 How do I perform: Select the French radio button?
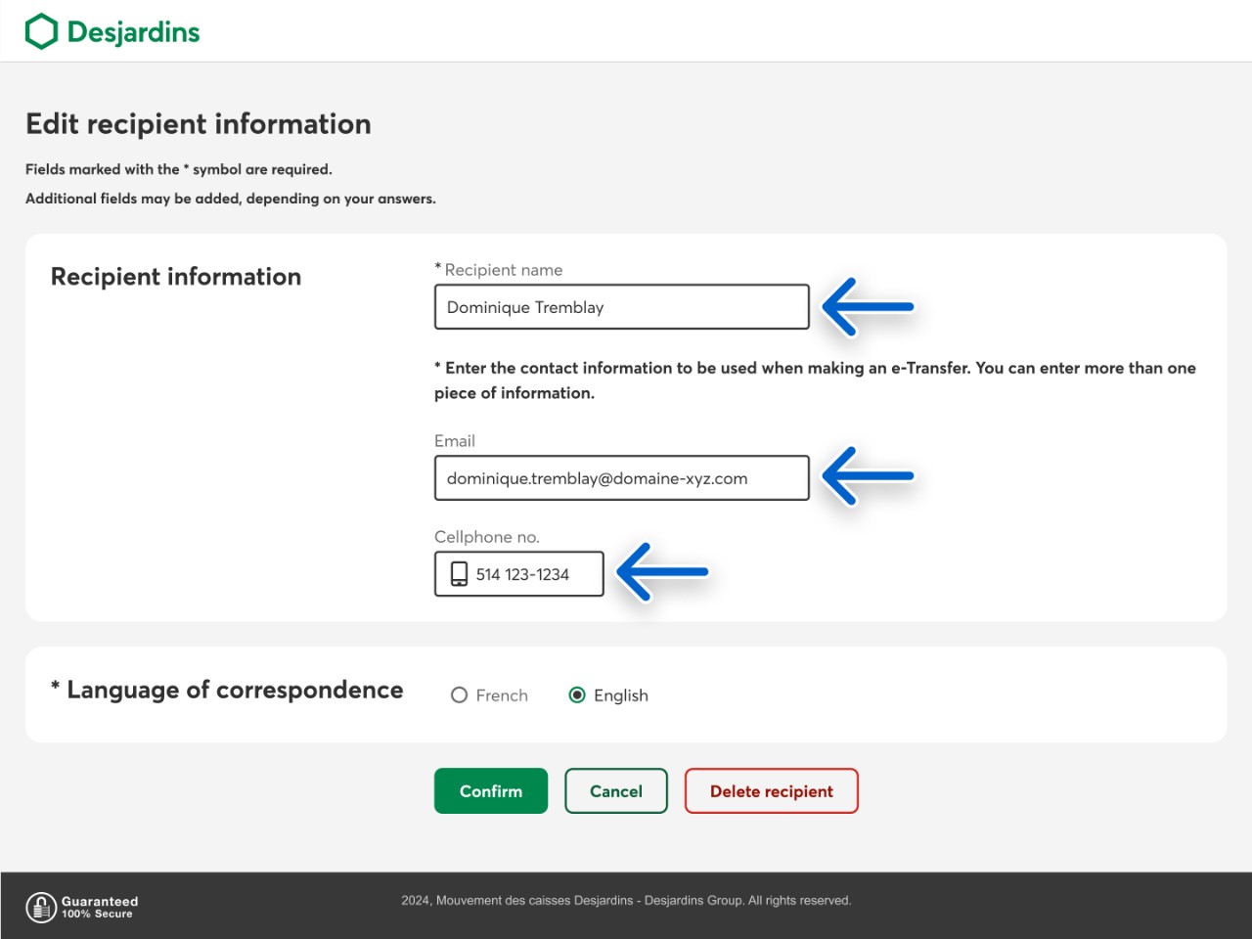[x=459, y=695]
